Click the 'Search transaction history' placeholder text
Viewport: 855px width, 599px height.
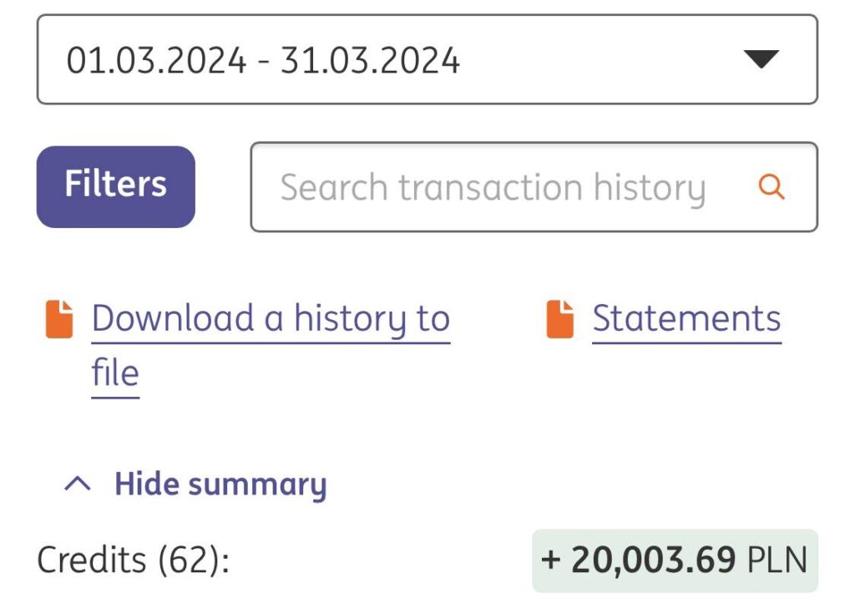tap(492, 188)
